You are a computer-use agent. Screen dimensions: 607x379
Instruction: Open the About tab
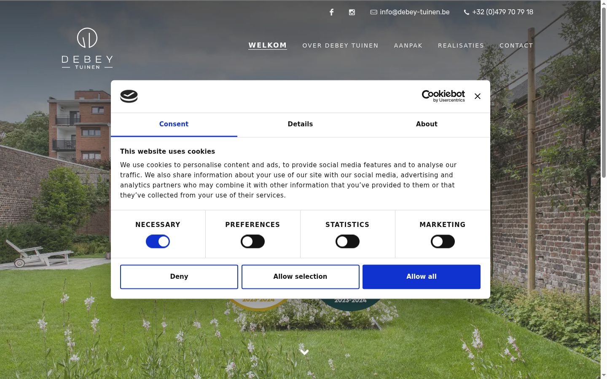point(427,124)
